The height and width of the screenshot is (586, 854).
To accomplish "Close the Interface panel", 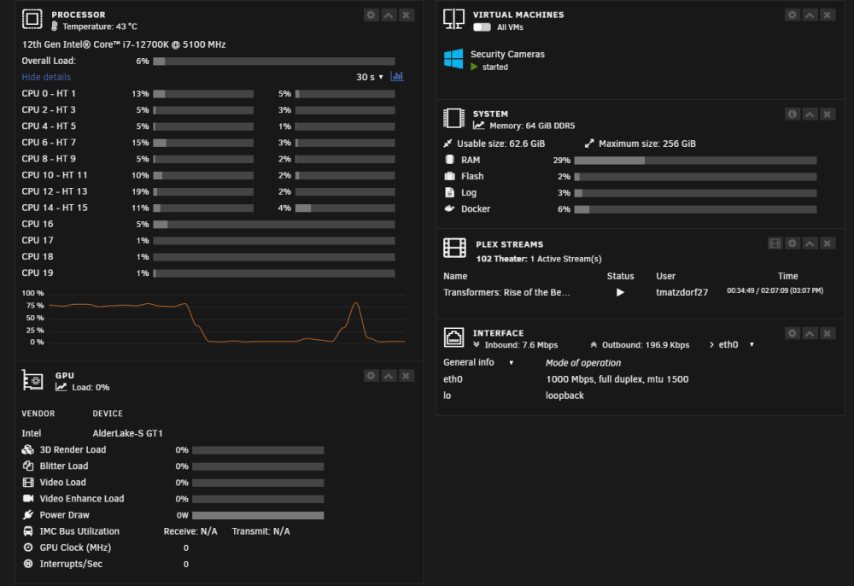I will tap(828, 333).
